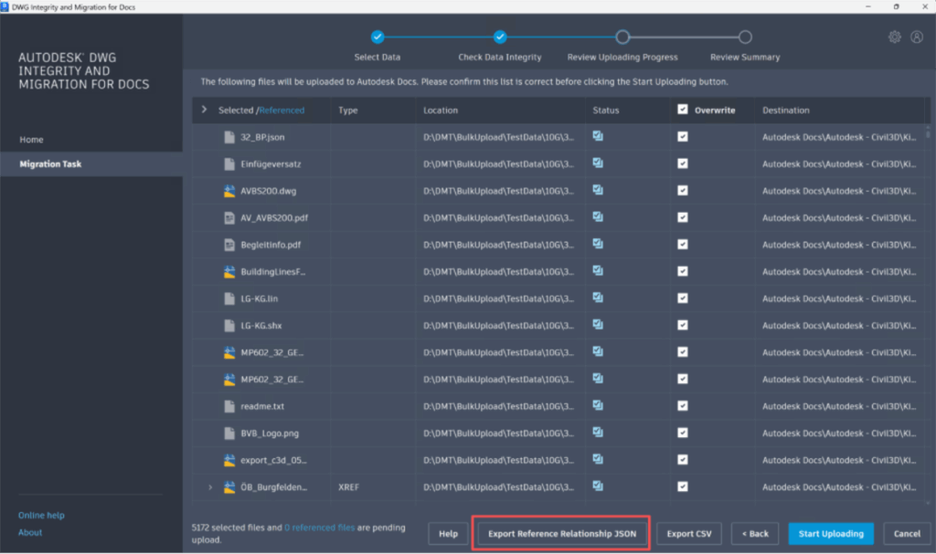
Task: Click the status icon for AVBS200.dwg
Action: point(598,190)
